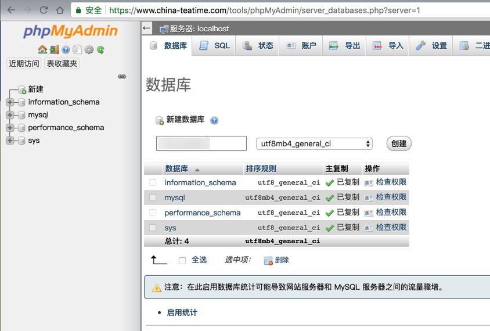Click privileges icon in information_schema row

[369, 183]
